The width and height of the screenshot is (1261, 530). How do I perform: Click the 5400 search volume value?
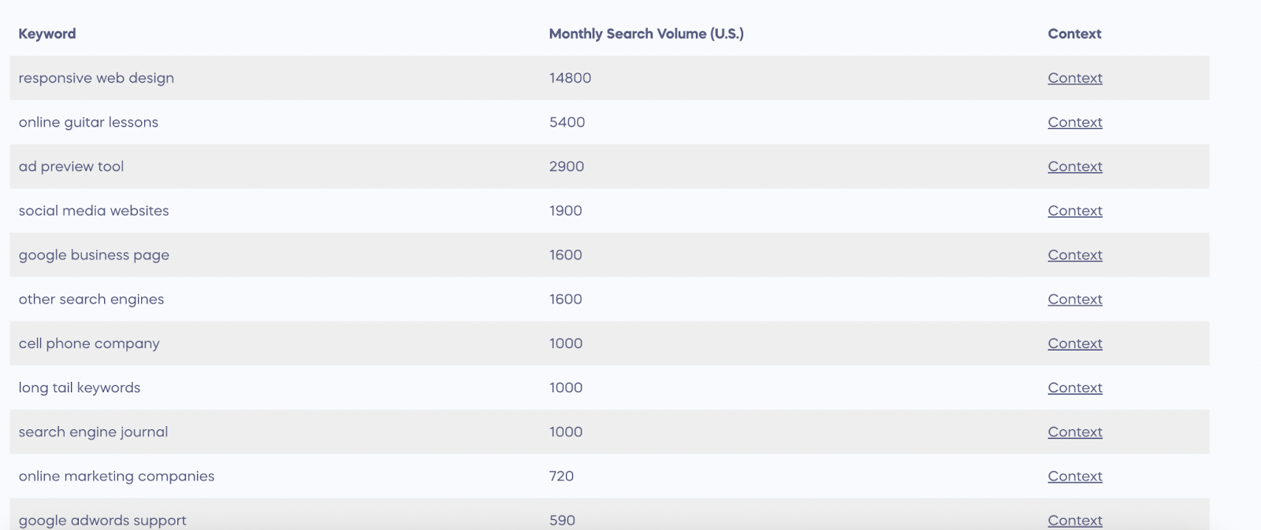[567, 122]
